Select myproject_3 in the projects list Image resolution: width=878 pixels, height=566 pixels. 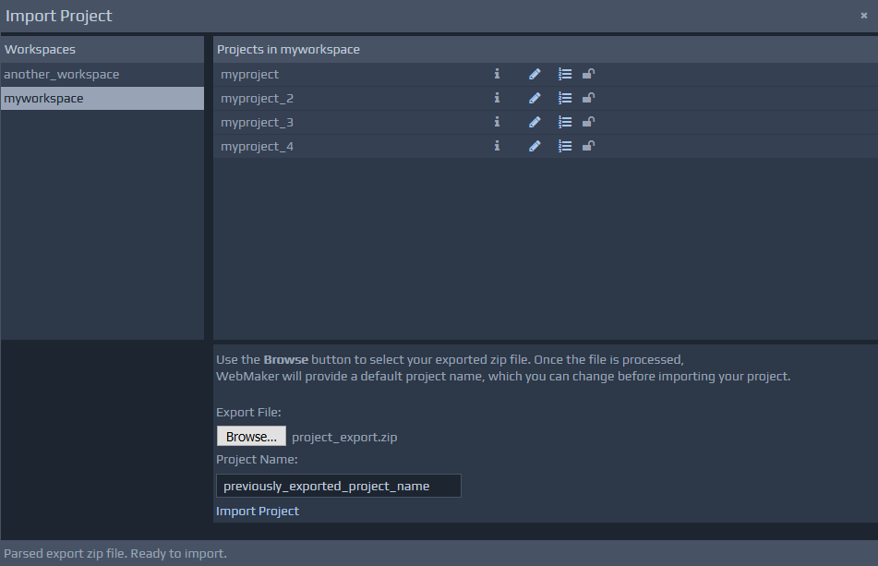point(257,122)
